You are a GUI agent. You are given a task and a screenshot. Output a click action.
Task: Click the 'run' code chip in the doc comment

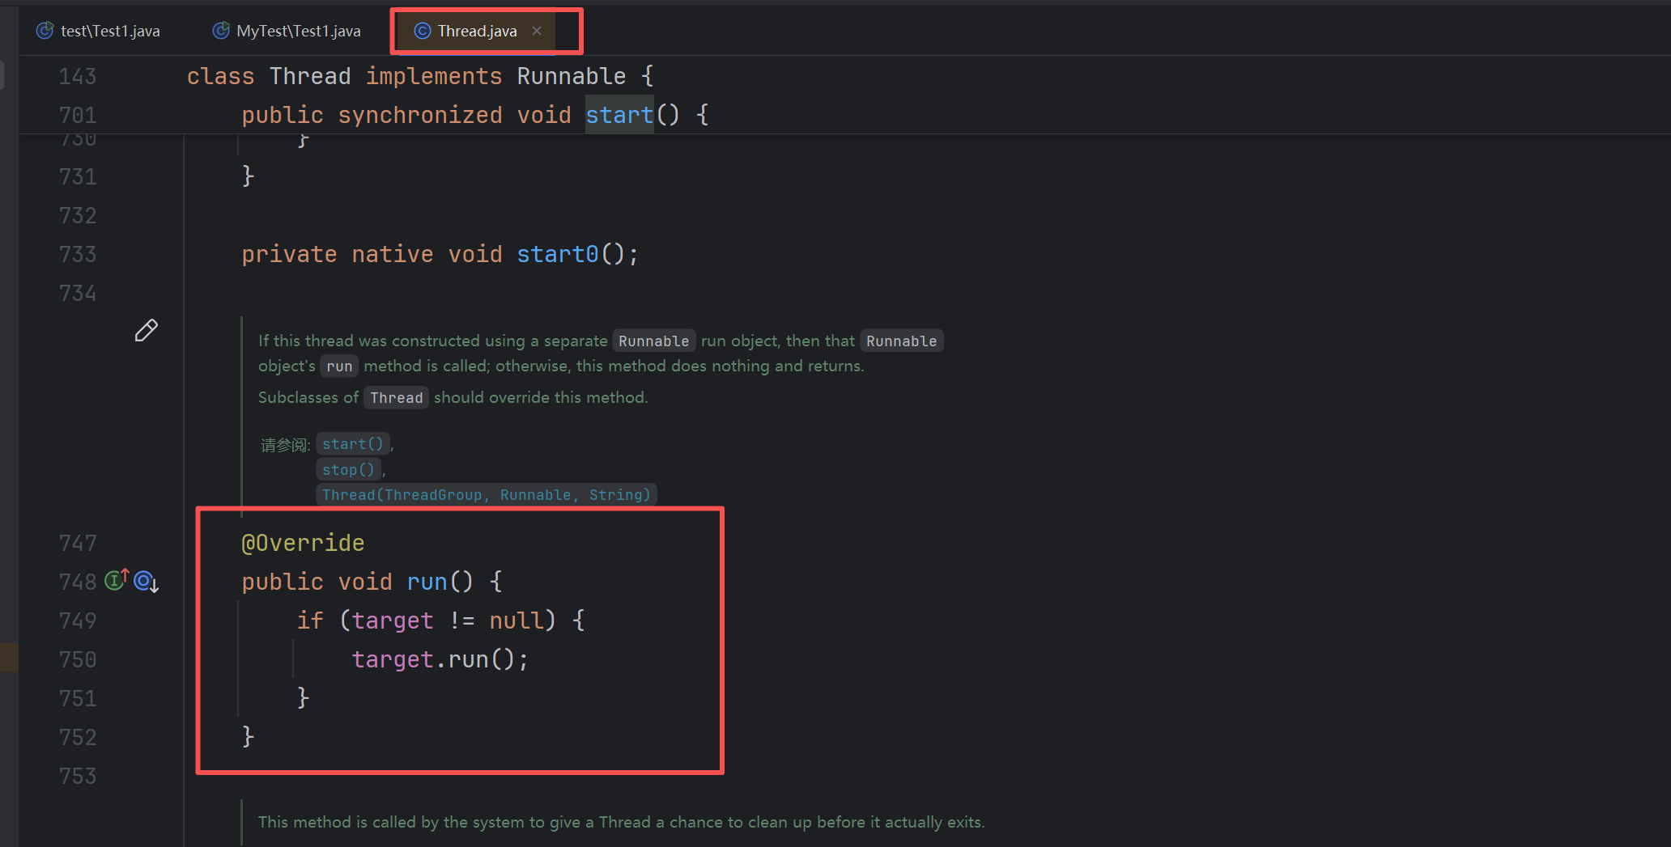pyautogui.click(x=339, y=366)
